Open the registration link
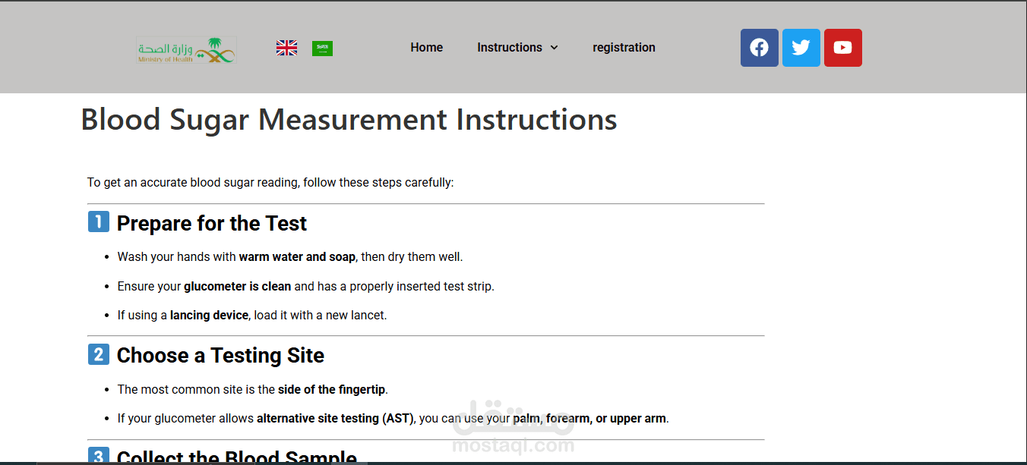This screenshot has width=1027, height=465. point(624,47)
